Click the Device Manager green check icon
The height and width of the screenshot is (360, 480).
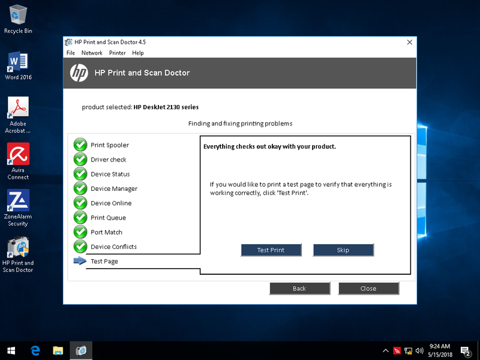coord(80,188)
